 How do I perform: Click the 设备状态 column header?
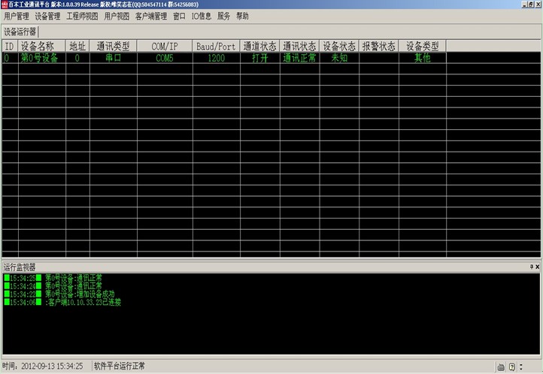click(x=339, y=46)
